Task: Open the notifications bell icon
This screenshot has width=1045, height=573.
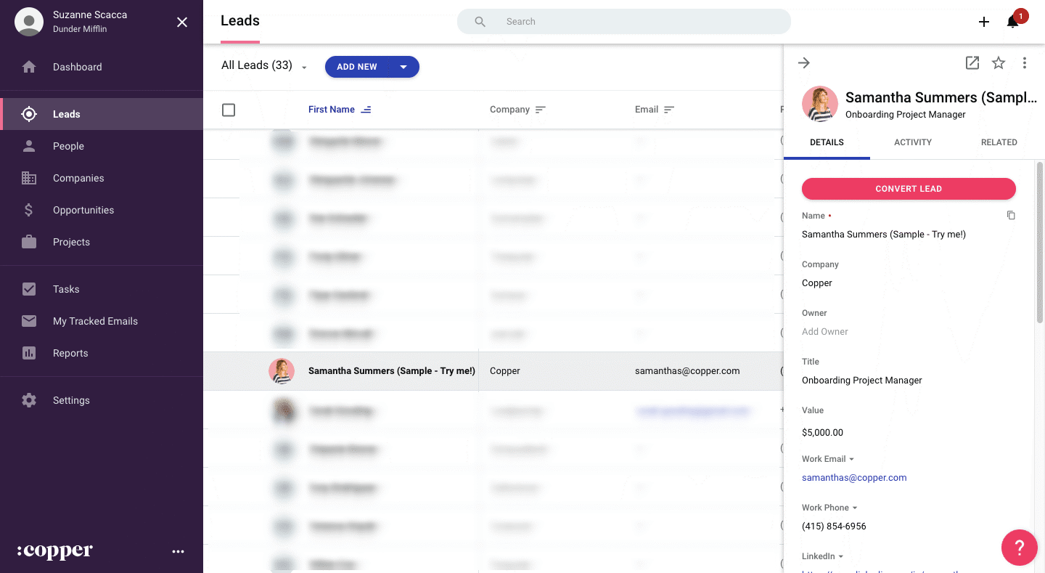Action: [1012, 22]
